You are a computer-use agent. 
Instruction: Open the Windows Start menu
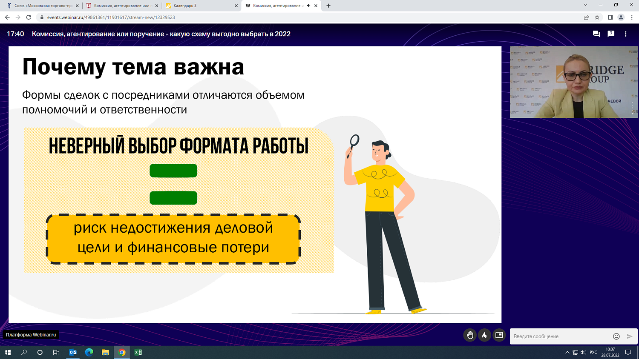pyautogui.click(x=8, y=352)
